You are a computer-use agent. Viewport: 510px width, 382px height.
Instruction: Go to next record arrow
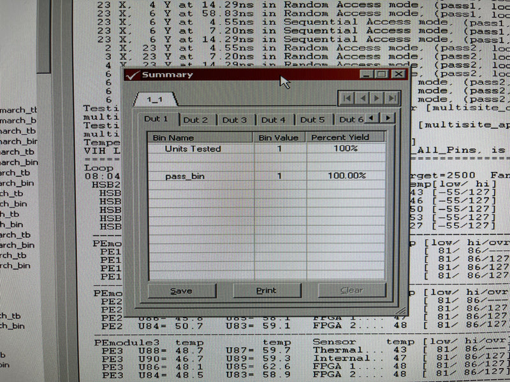[x=376, y=98]
